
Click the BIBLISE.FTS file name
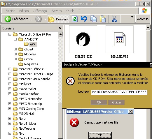tap(120, 57)
